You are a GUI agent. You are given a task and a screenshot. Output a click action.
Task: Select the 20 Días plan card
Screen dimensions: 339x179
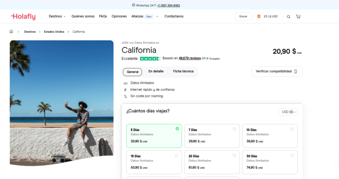211,162
